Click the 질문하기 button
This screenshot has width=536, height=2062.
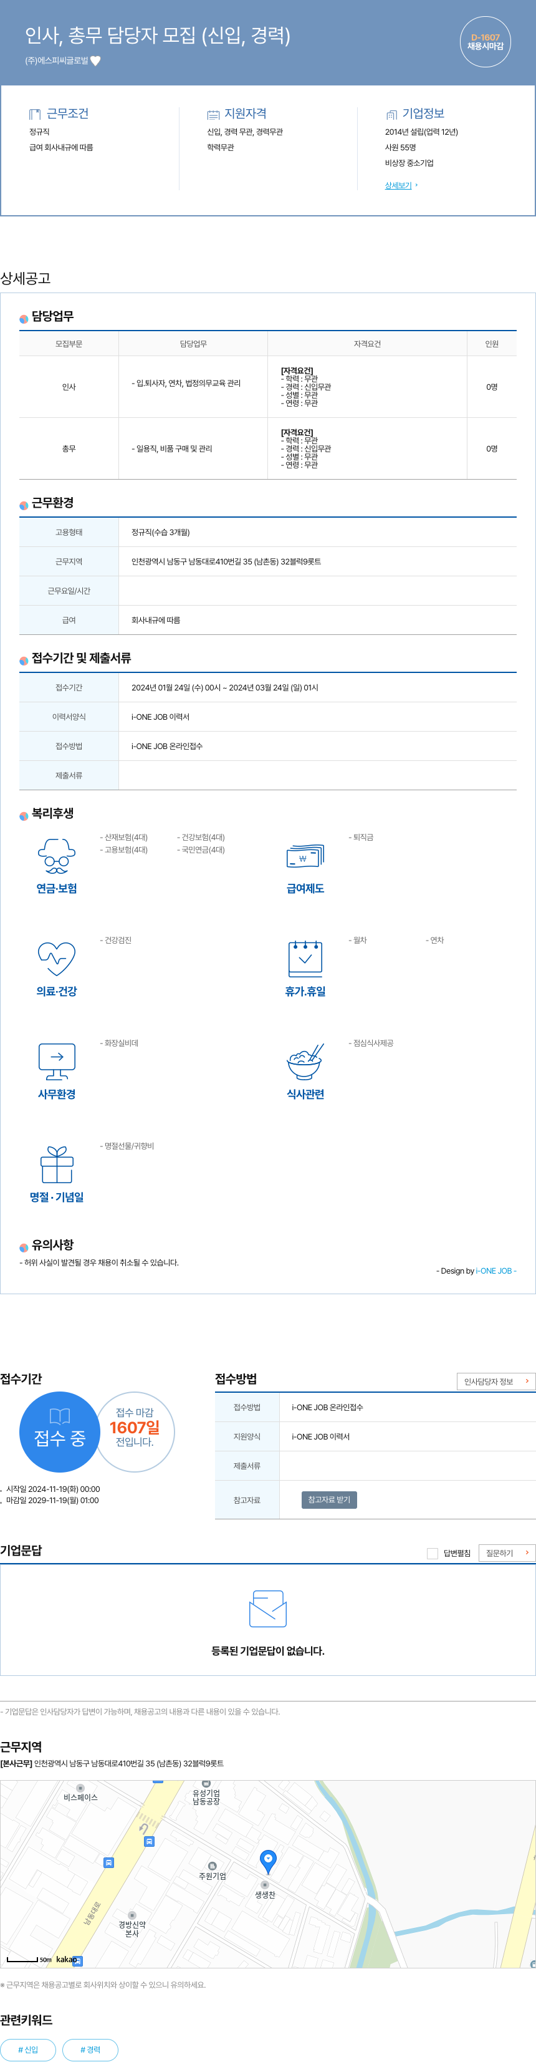tap(507, 1553)
